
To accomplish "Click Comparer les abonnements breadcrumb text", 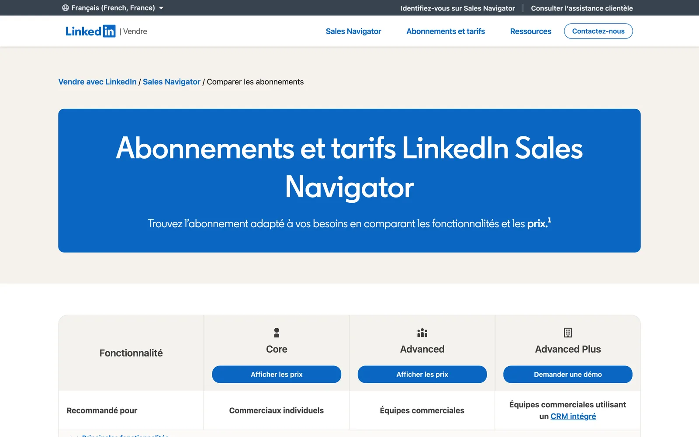I will (255, 82).
